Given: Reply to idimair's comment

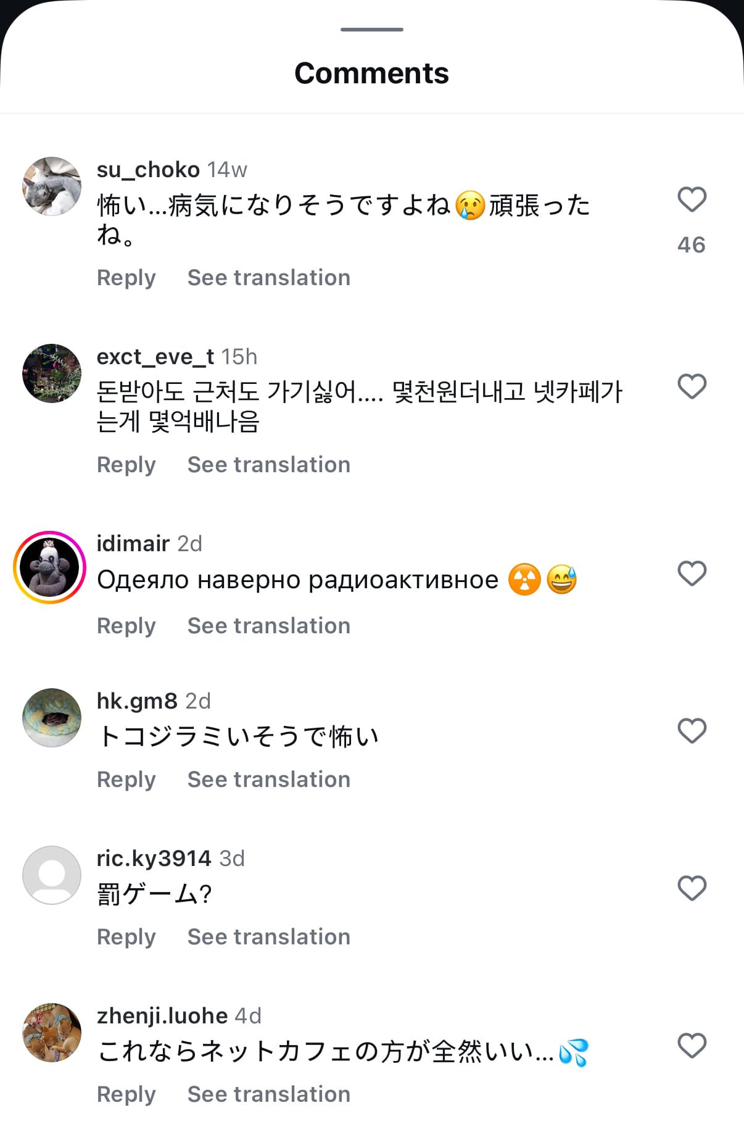Looking at the screenshot, I should [126, 626].
